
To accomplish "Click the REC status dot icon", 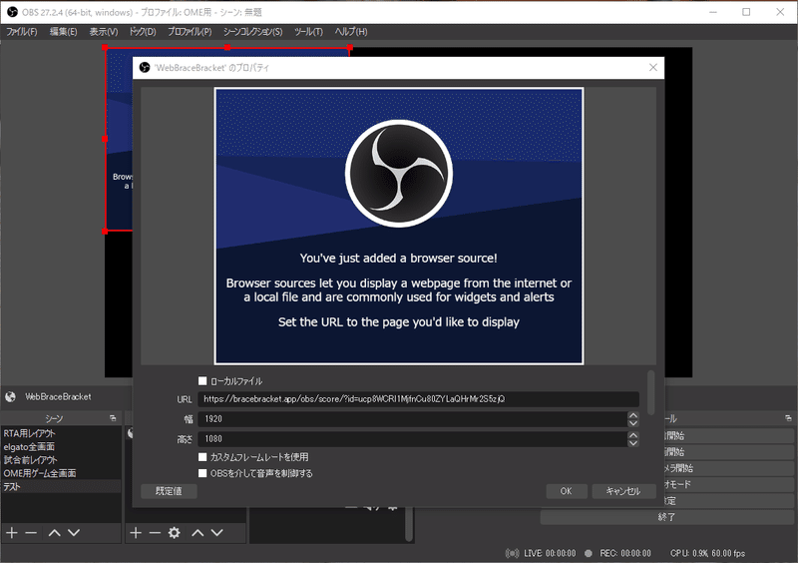I will [589, 553].
